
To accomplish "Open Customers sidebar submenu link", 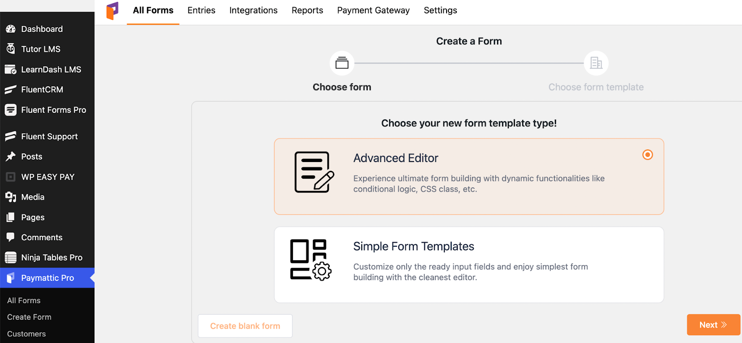I will [26, 334].
